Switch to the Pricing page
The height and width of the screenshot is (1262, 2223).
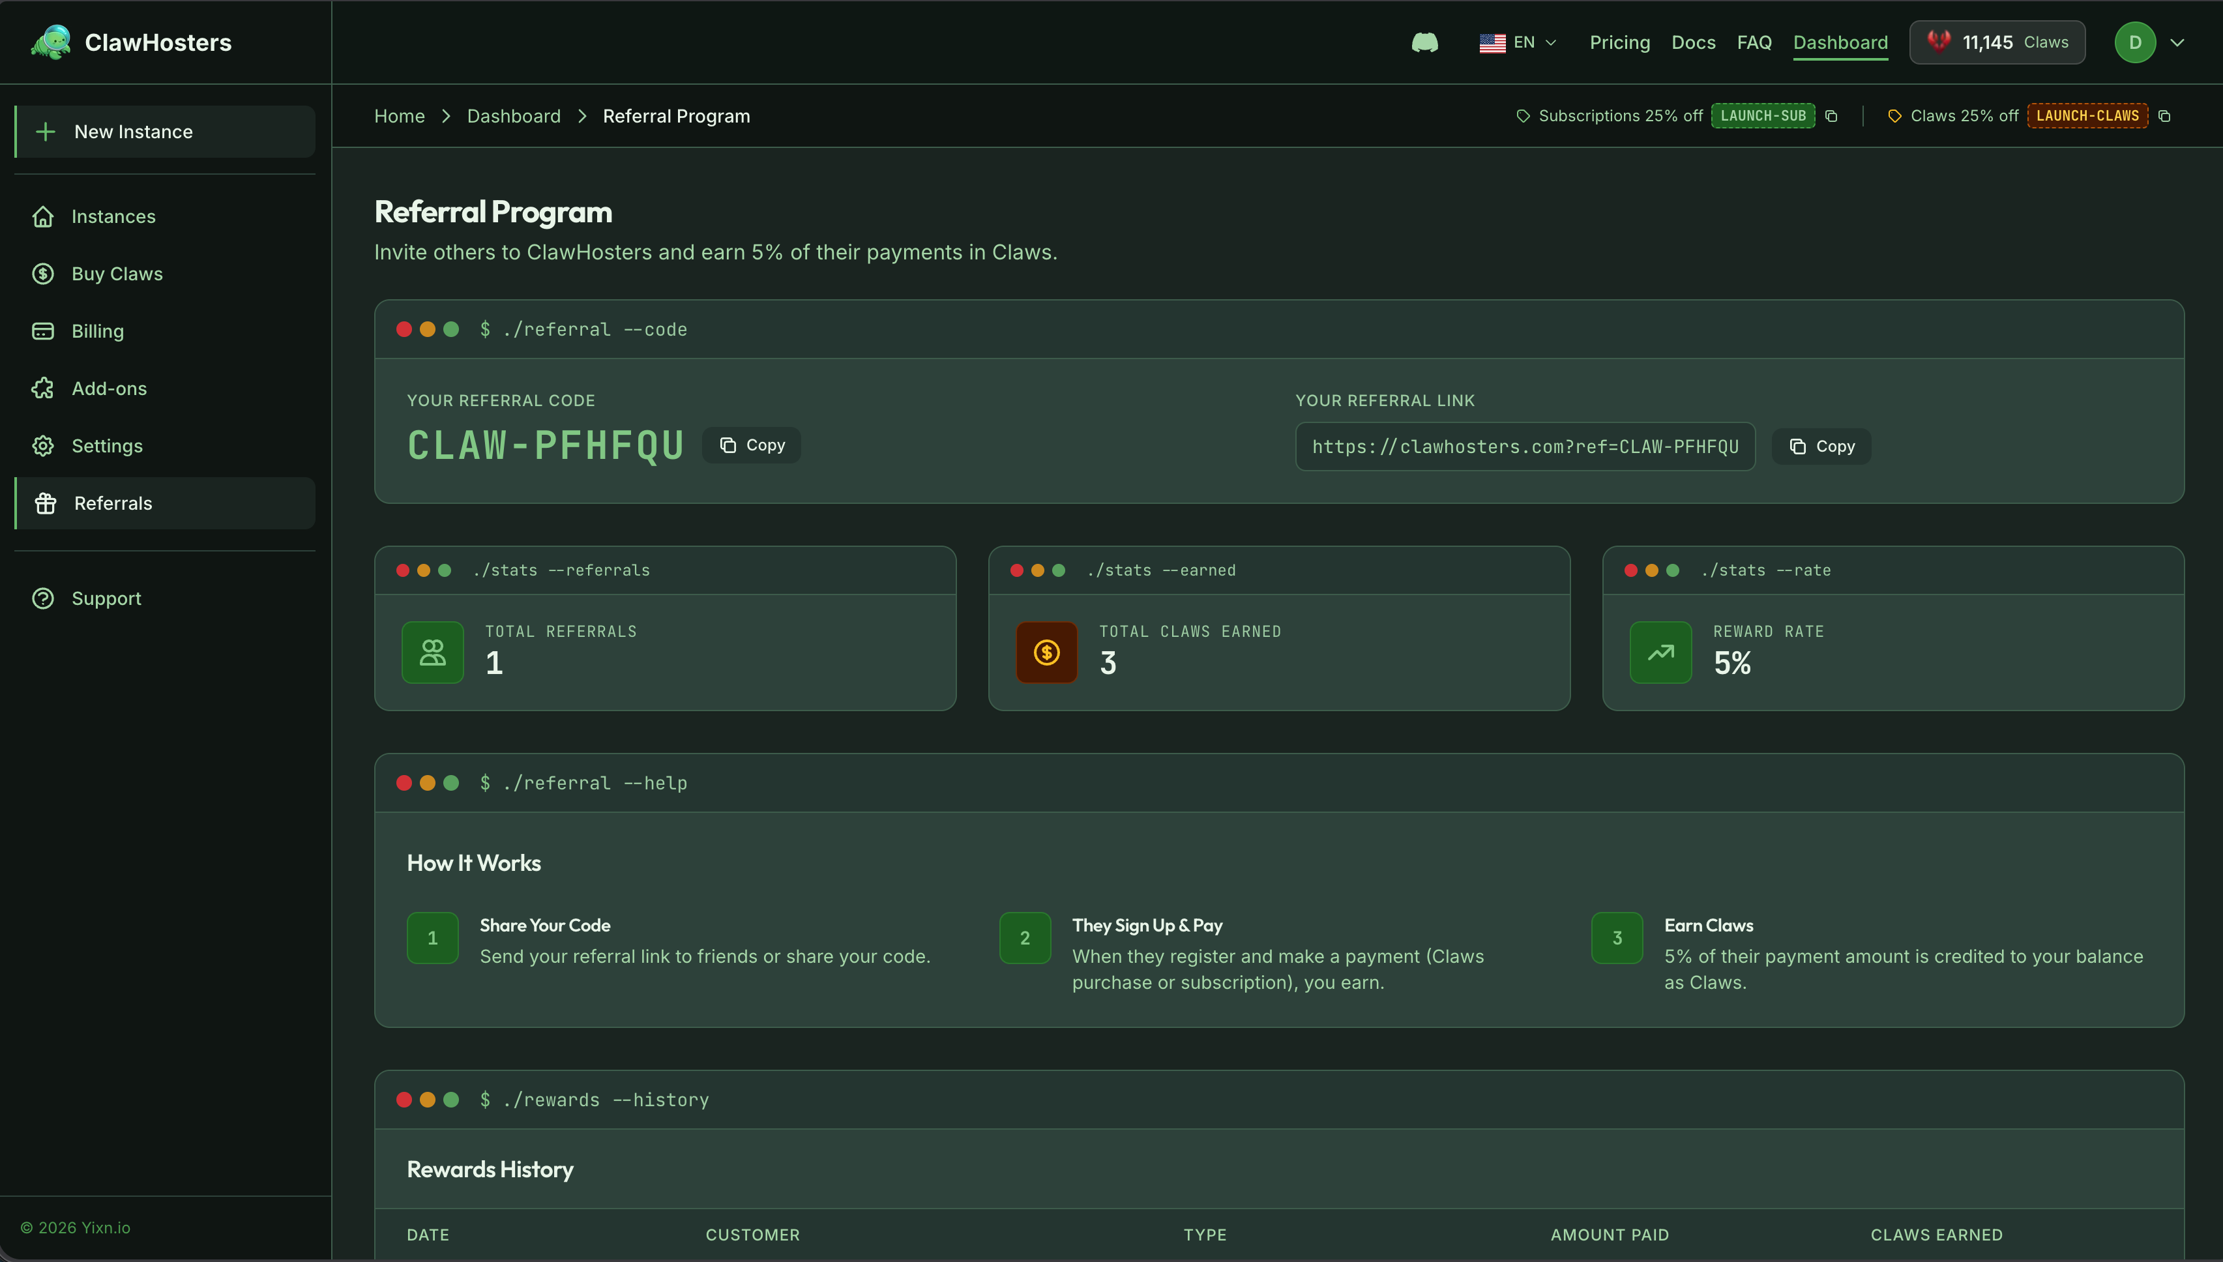pos(1619,42)
